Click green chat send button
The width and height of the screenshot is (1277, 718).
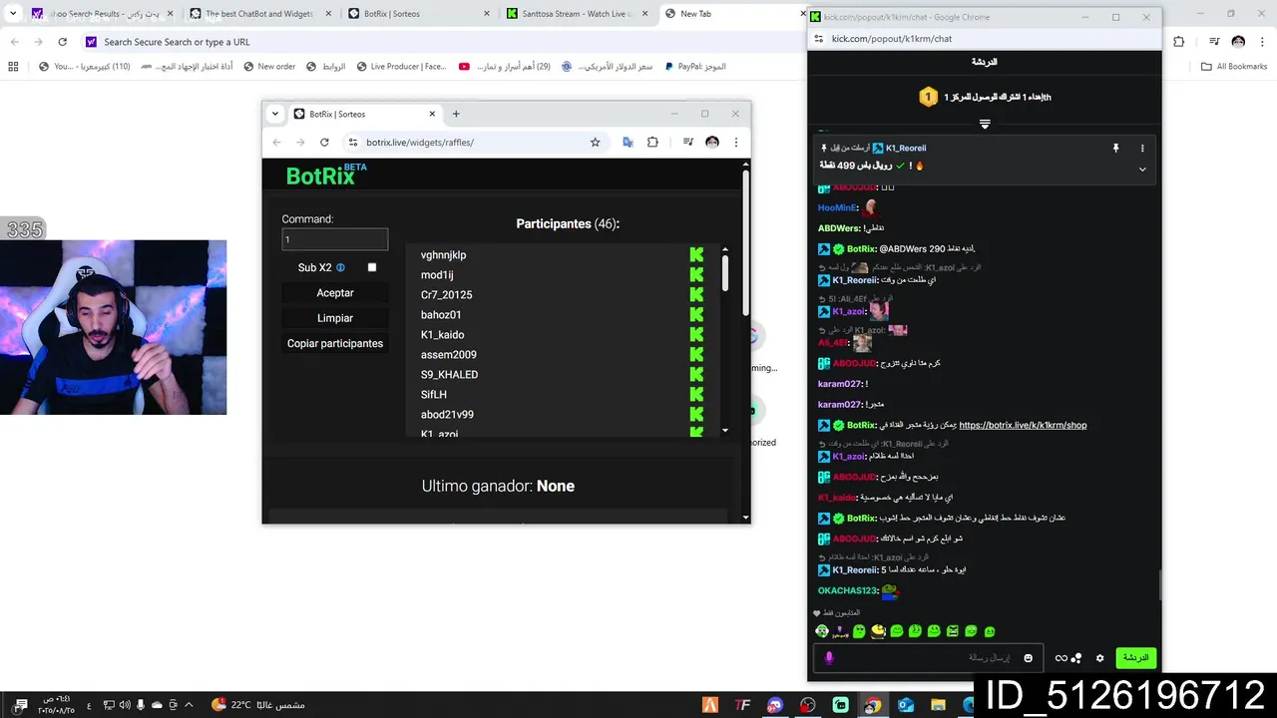(1135, 658)
